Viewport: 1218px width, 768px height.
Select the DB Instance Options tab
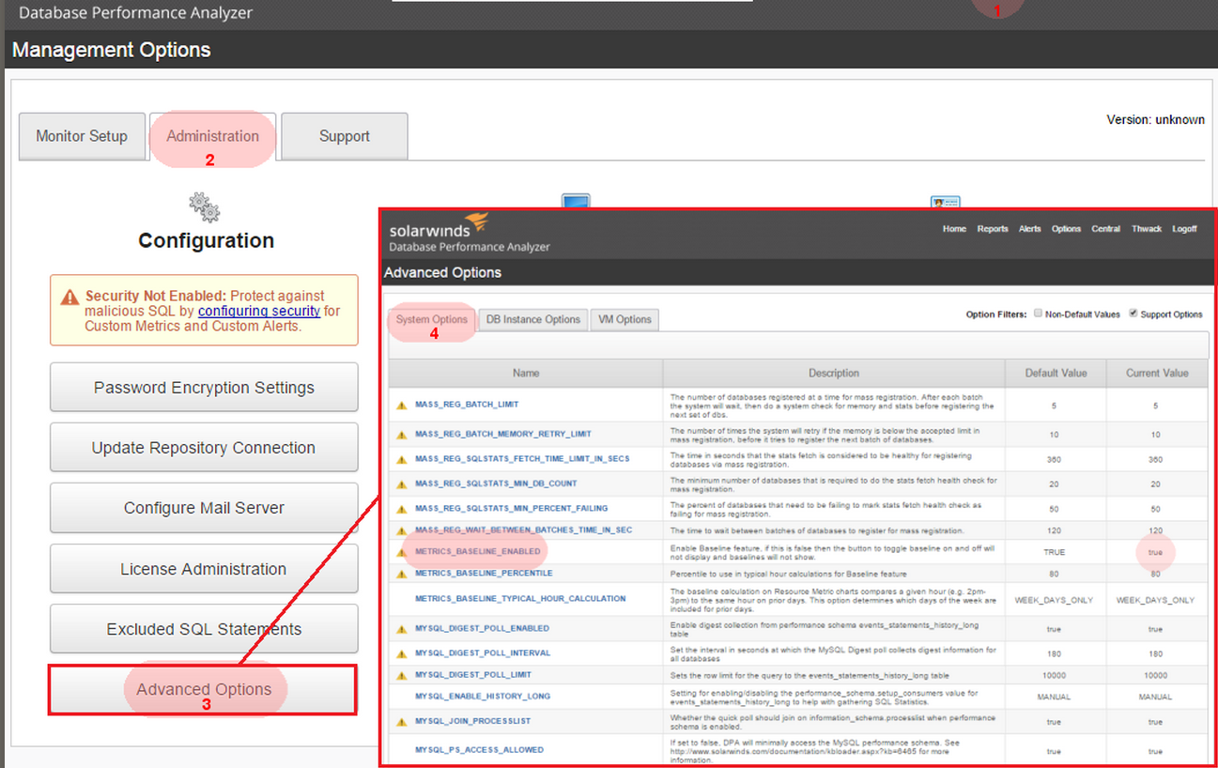point(533,319)
